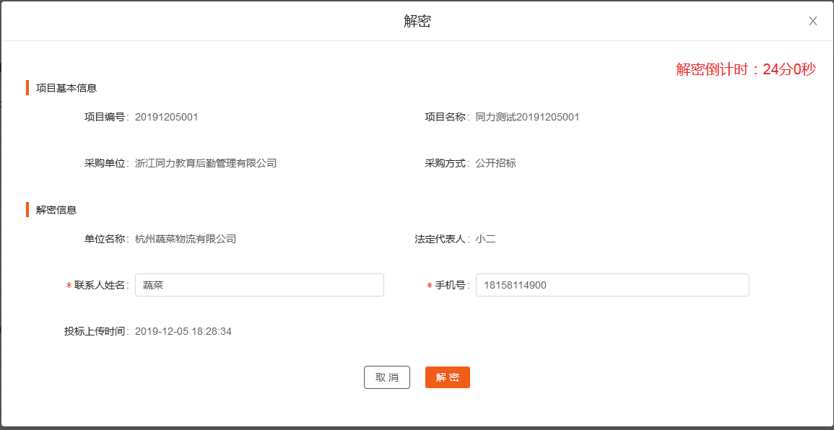Image resolution: width=834 pixels, height=430 pixels.
Task: Click the 采购方式 label
Action: pyautogui.click(x=446, y=163)
